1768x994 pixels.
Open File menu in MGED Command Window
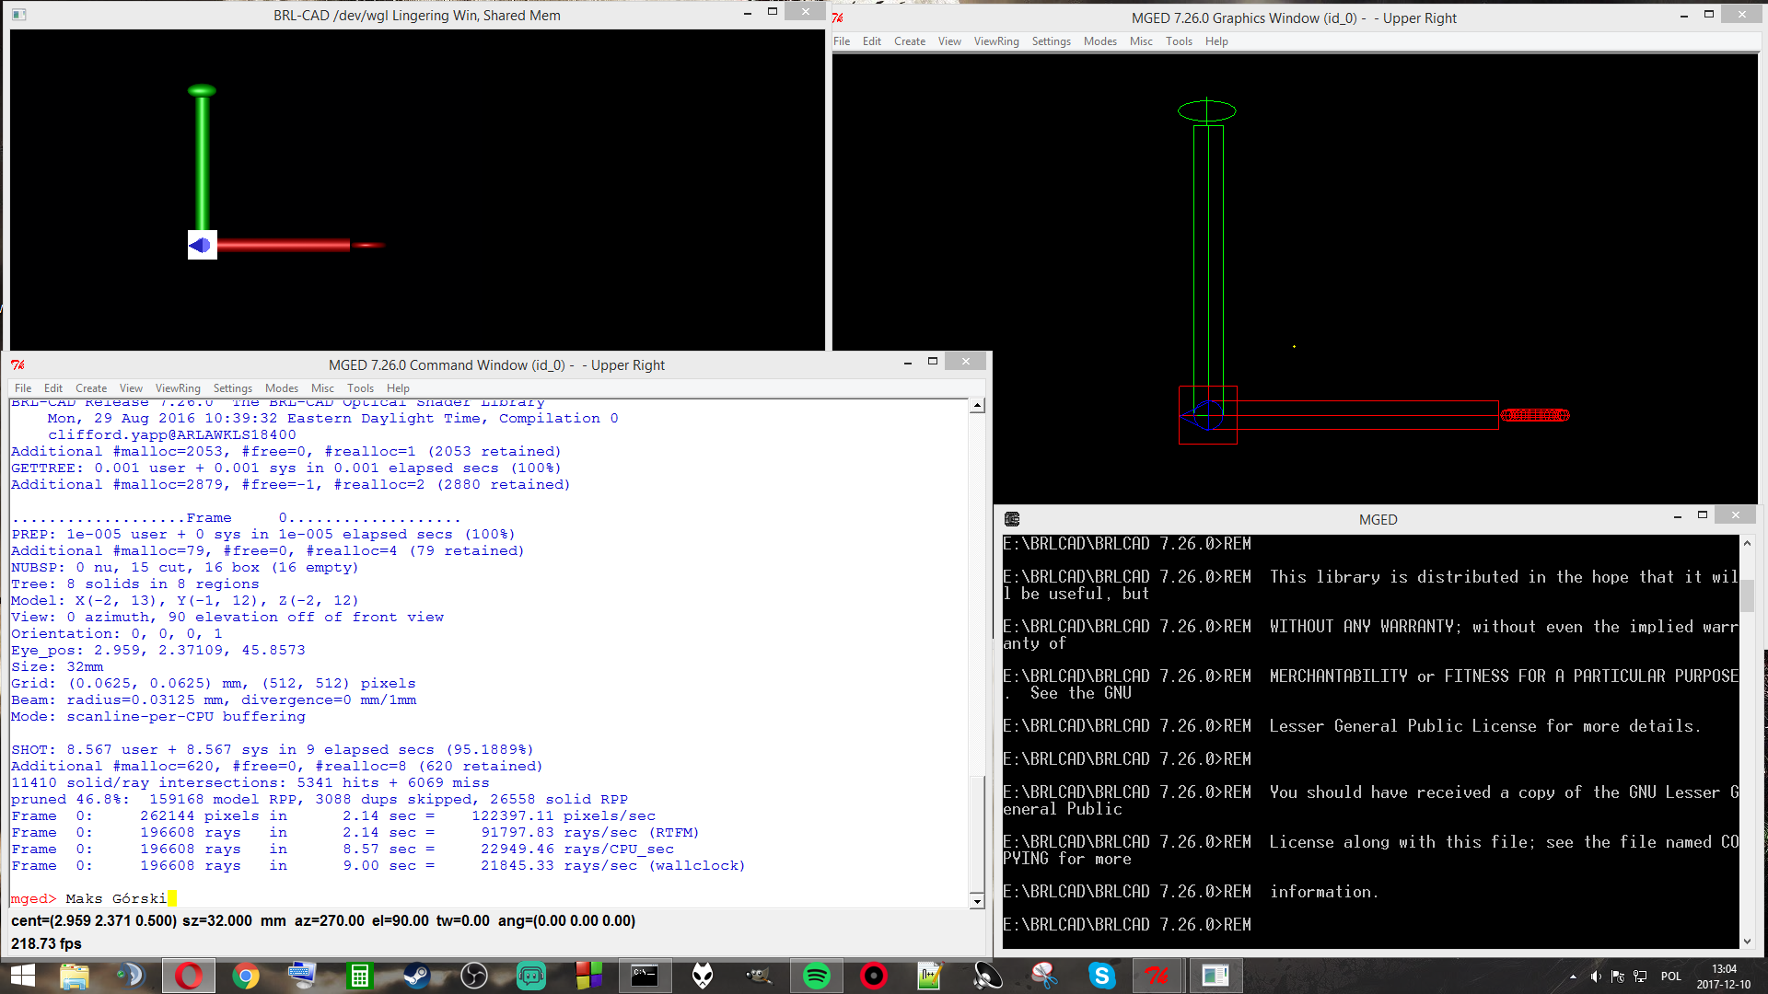[23, 388]
